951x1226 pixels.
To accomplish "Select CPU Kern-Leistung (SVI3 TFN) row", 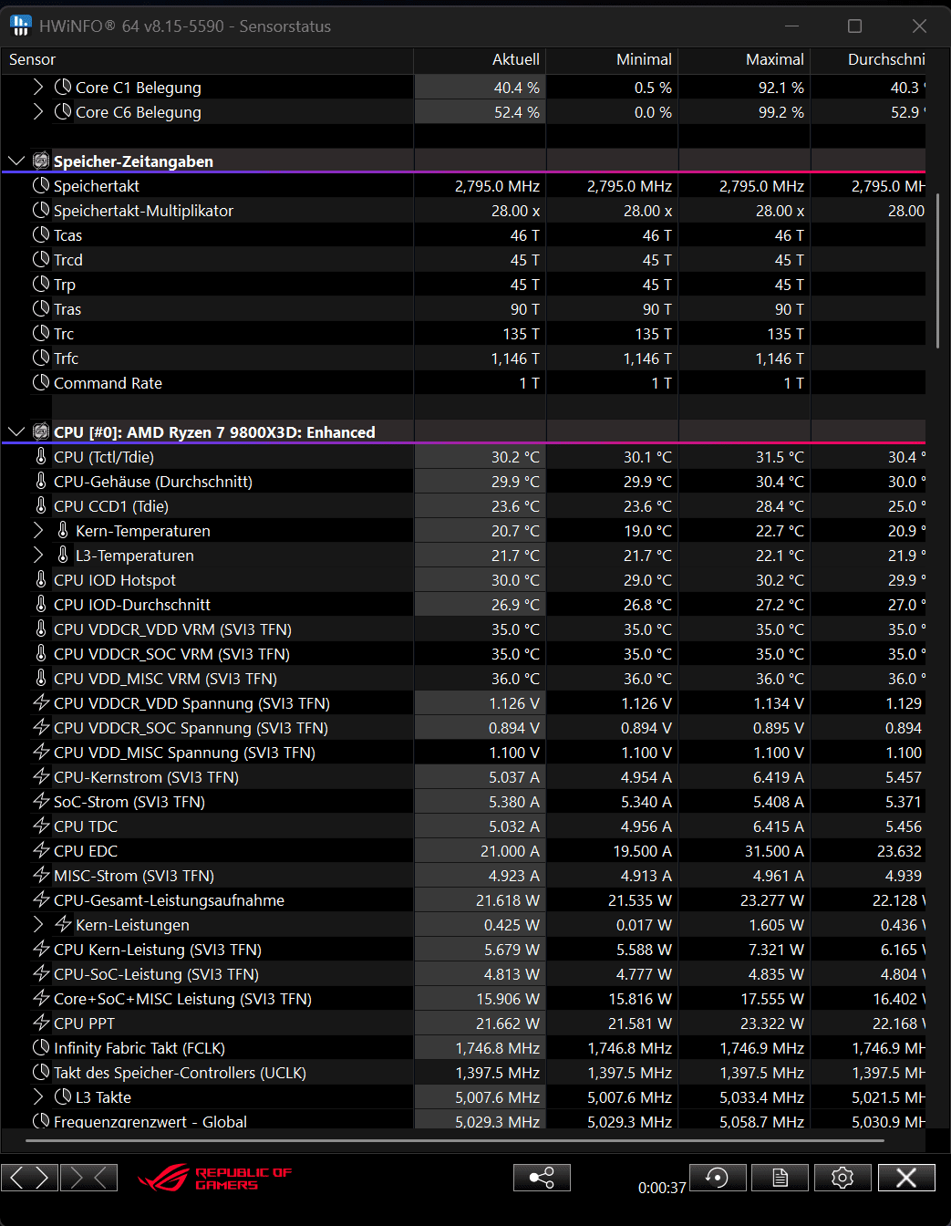I will [x=463, y=950].
